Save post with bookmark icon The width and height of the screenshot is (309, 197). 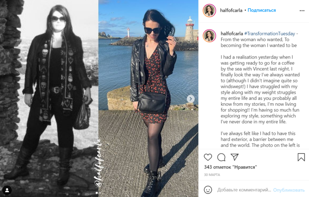click(x=301, y=157)
